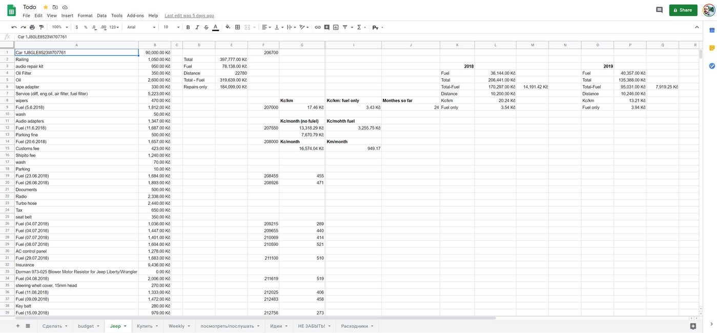
Task: Click the undo icon in the toolbar
Action: (x=14, y=27)
